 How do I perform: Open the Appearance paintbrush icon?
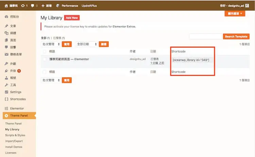[x=6, y=64]
